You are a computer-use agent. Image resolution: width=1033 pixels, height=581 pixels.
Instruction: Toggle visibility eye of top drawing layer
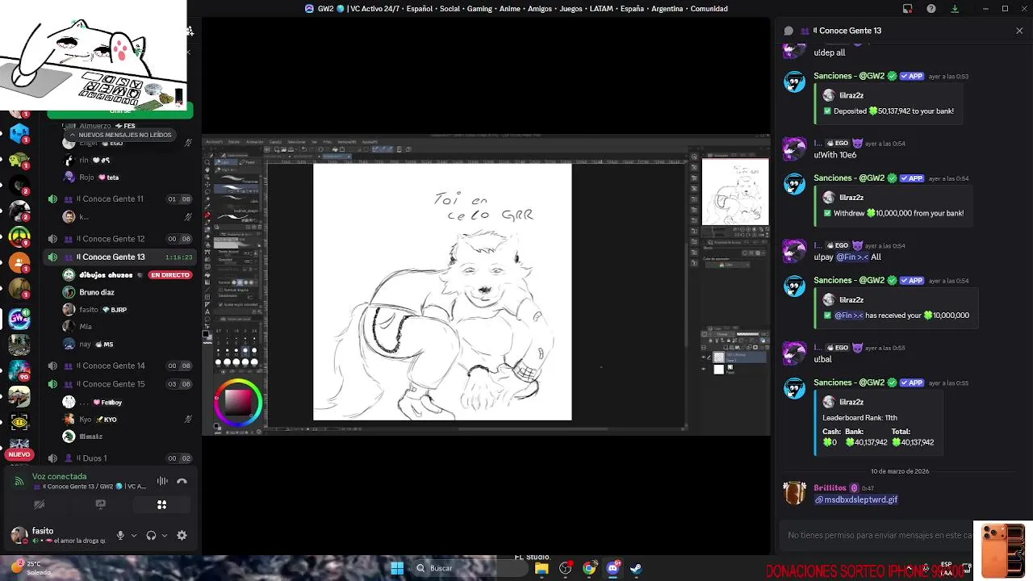click(704, 357)
